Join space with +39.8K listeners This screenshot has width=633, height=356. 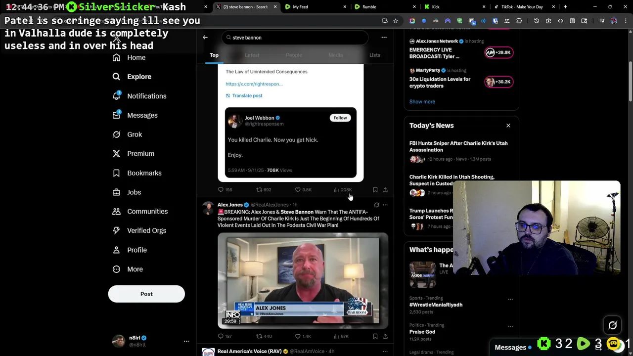(x=498, y=52)
